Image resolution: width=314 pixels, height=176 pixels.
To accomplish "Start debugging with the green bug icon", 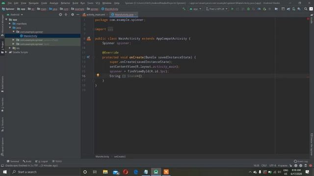I will point(248,9).
